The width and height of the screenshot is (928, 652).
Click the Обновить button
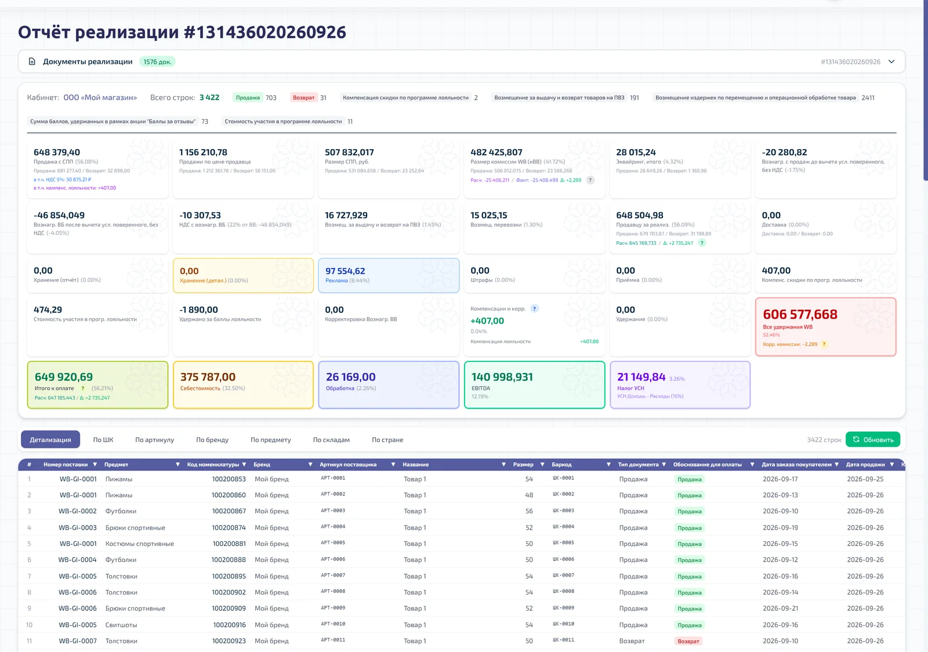pyautogui.click(x=873, y=440)
